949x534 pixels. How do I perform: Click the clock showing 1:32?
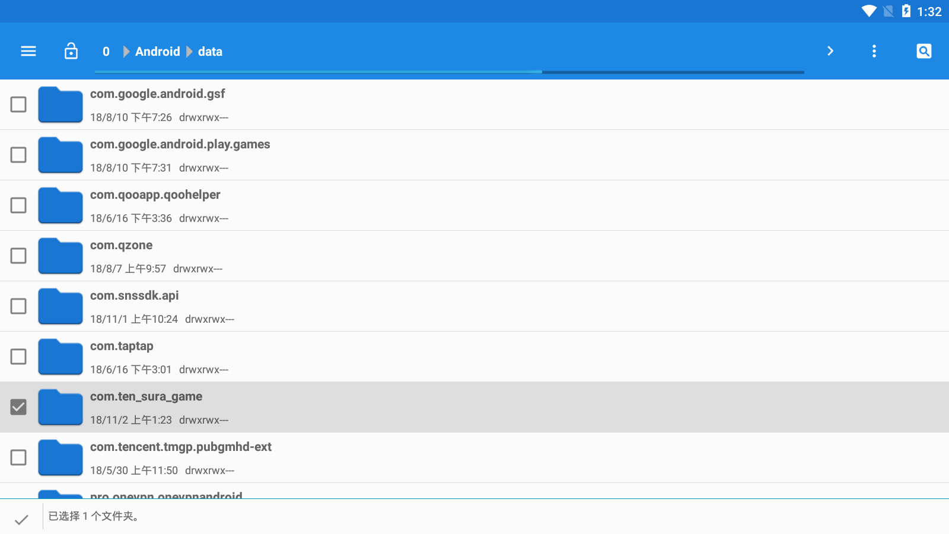(929, 11)
